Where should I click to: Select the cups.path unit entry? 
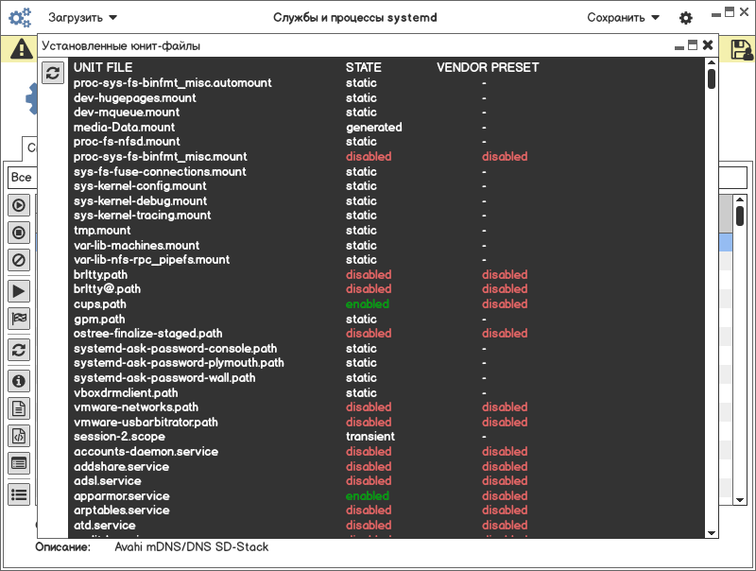tap(100, 304)
